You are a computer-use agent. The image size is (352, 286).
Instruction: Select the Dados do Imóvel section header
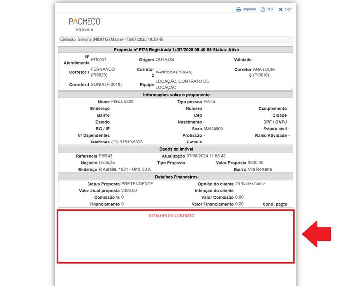point(176,149)
